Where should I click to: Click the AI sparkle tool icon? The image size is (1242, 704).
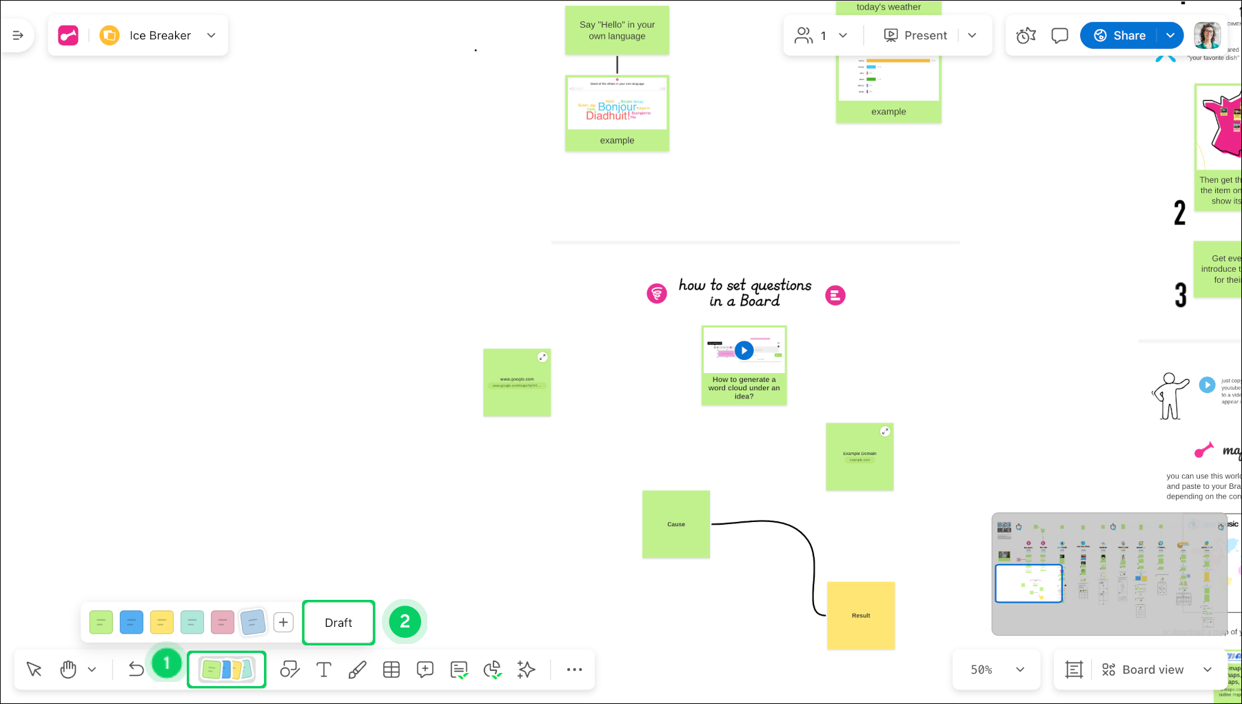(x=527, y=670)
